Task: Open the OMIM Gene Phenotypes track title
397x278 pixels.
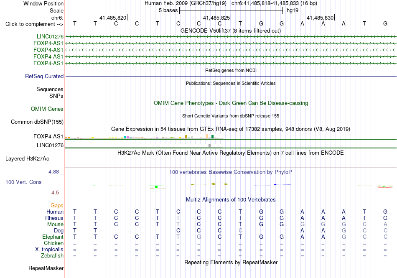Action: (x=231, y=103)
